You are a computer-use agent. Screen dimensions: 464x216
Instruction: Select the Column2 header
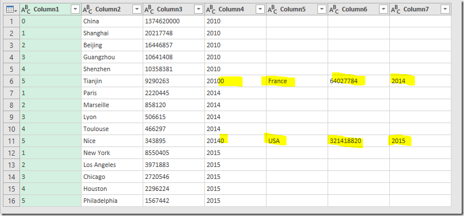click(112, 10)
